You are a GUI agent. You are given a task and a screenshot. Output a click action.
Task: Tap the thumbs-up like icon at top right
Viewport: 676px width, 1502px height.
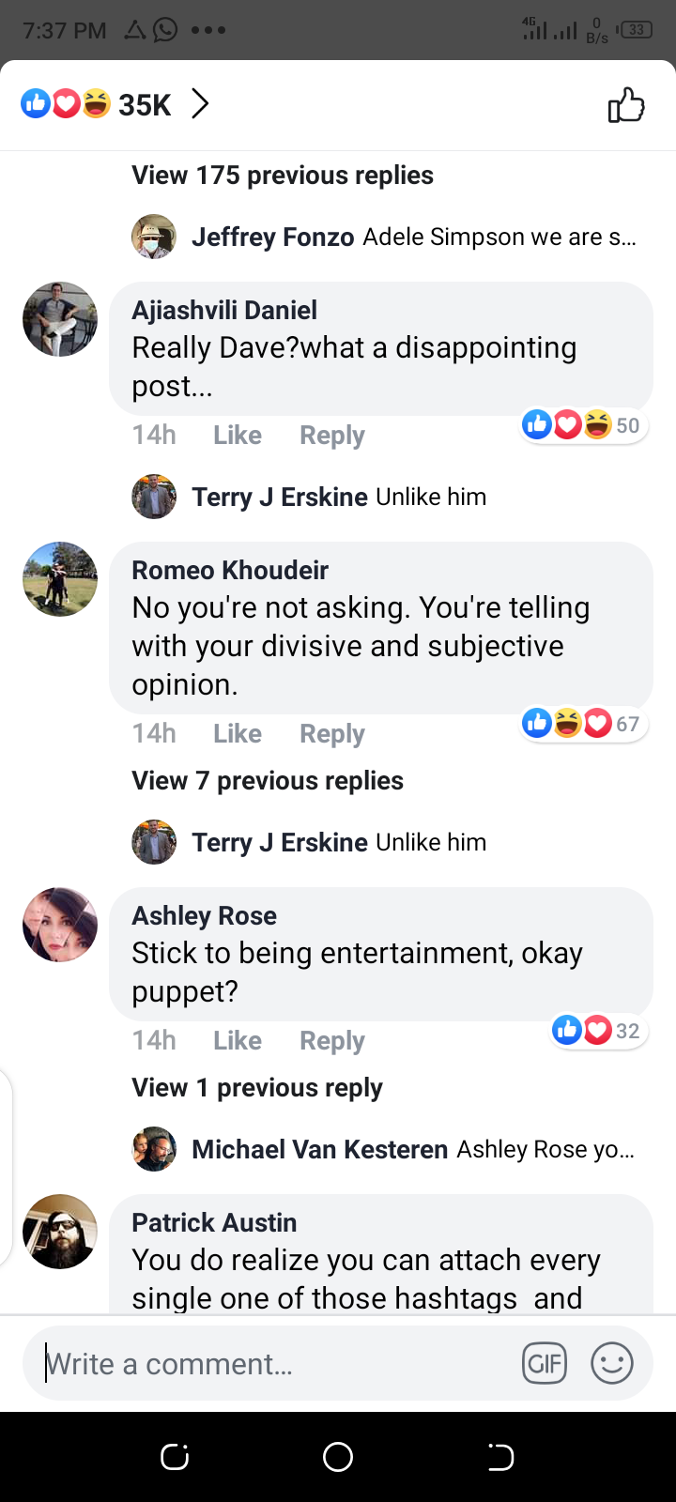(x=626, y=105)
